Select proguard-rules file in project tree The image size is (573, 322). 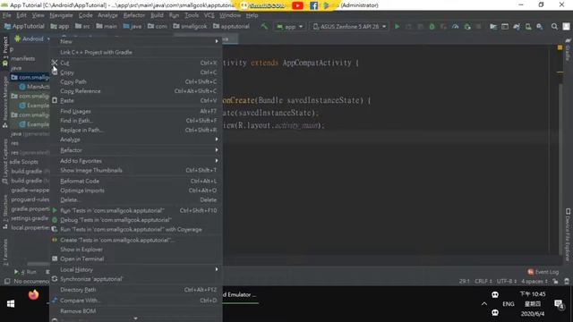pyautogui.click(x=30, y=199)
